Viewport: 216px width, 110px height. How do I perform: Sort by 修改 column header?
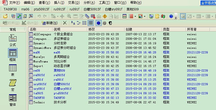pos(106,29)
